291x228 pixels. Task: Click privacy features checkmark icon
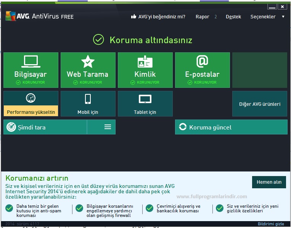coord(220,208)
